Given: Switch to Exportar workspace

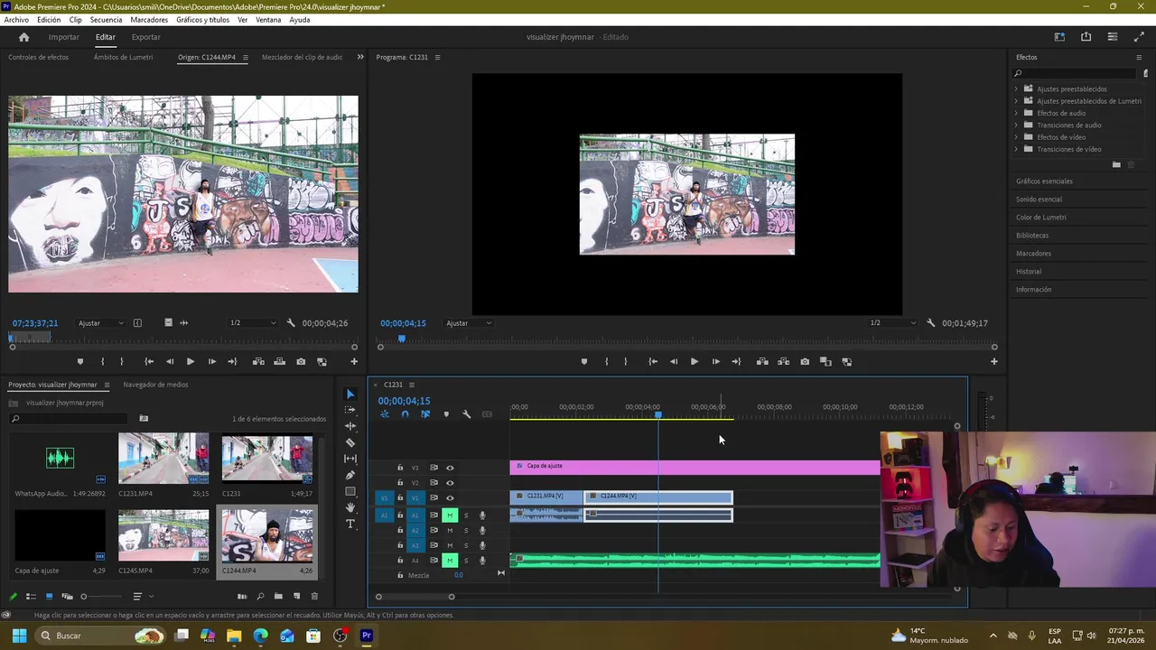Looking at the screenshot, I should [145, 37].
